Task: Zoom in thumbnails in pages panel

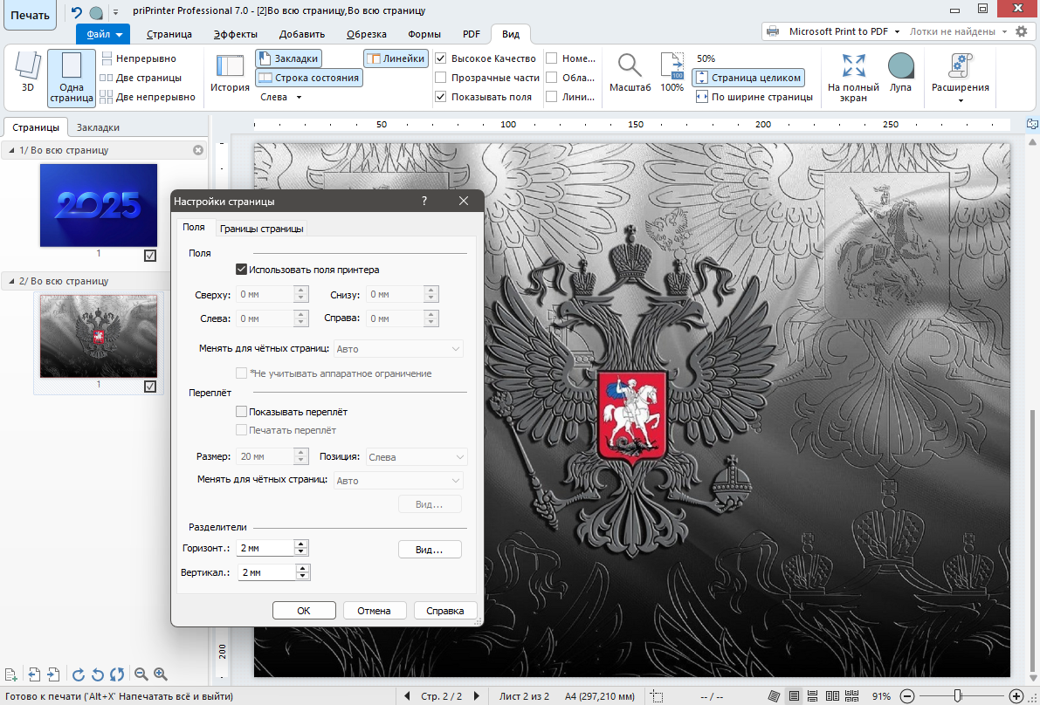Action: (x=161, y=674)
